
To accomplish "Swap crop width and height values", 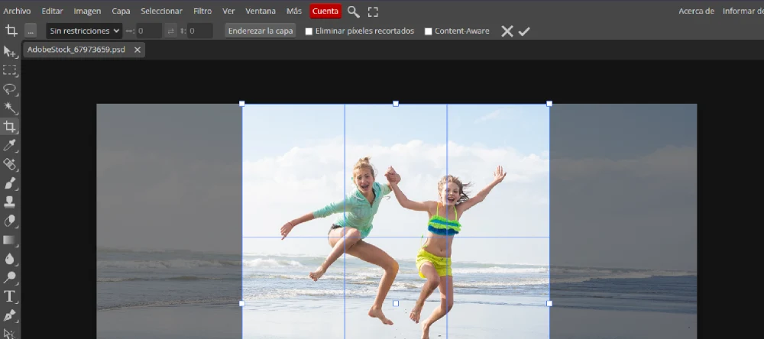I will click(x=170, y=31).
